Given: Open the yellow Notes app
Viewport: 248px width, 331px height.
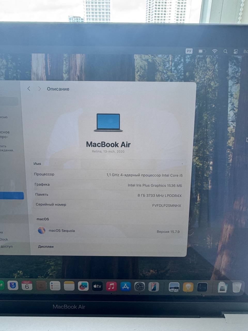Looking at the screenshot, I should click(69, 286).
